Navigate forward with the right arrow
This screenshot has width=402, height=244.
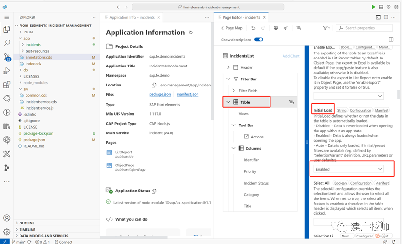pyautogui.click(x=126, y=7)
